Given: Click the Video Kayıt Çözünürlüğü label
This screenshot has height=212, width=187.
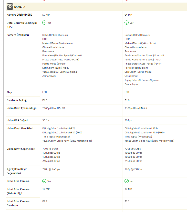Looking at the screenshot, I should (22, 108).
